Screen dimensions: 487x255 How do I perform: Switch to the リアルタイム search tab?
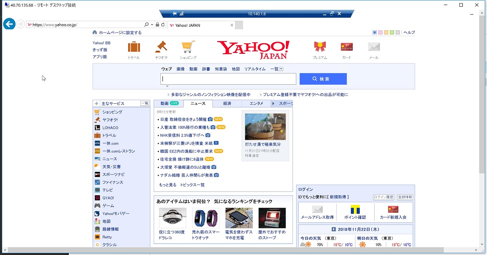point(255,69)
